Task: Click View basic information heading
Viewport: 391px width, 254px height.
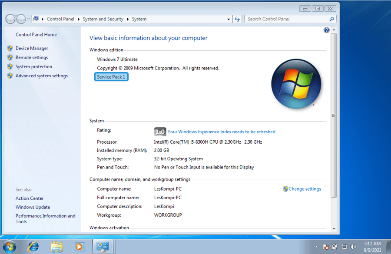Action: point(149,38)
